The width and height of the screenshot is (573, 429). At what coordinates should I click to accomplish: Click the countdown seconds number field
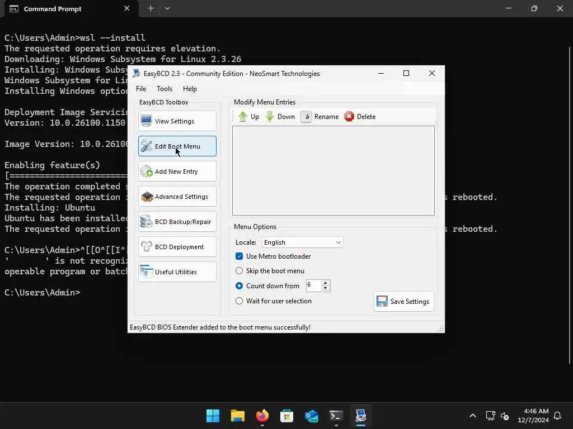(313, 285)
